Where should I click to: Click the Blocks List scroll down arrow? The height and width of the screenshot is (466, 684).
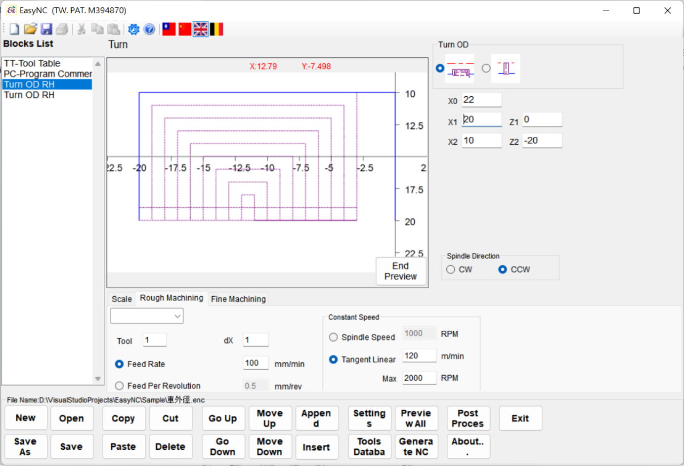coord(98,379)
